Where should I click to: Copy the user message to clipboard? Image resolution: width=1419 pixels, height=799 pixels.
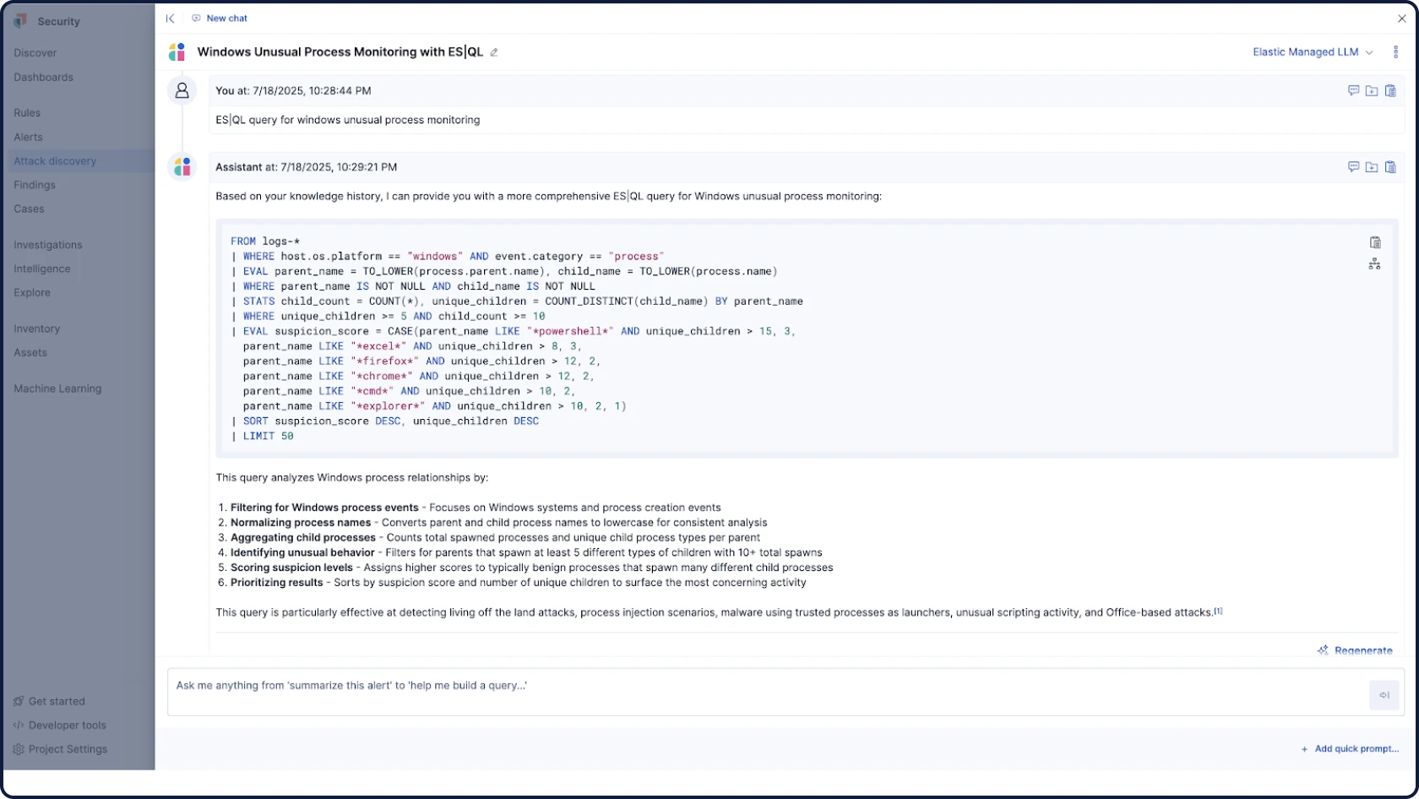point(1390,90)
